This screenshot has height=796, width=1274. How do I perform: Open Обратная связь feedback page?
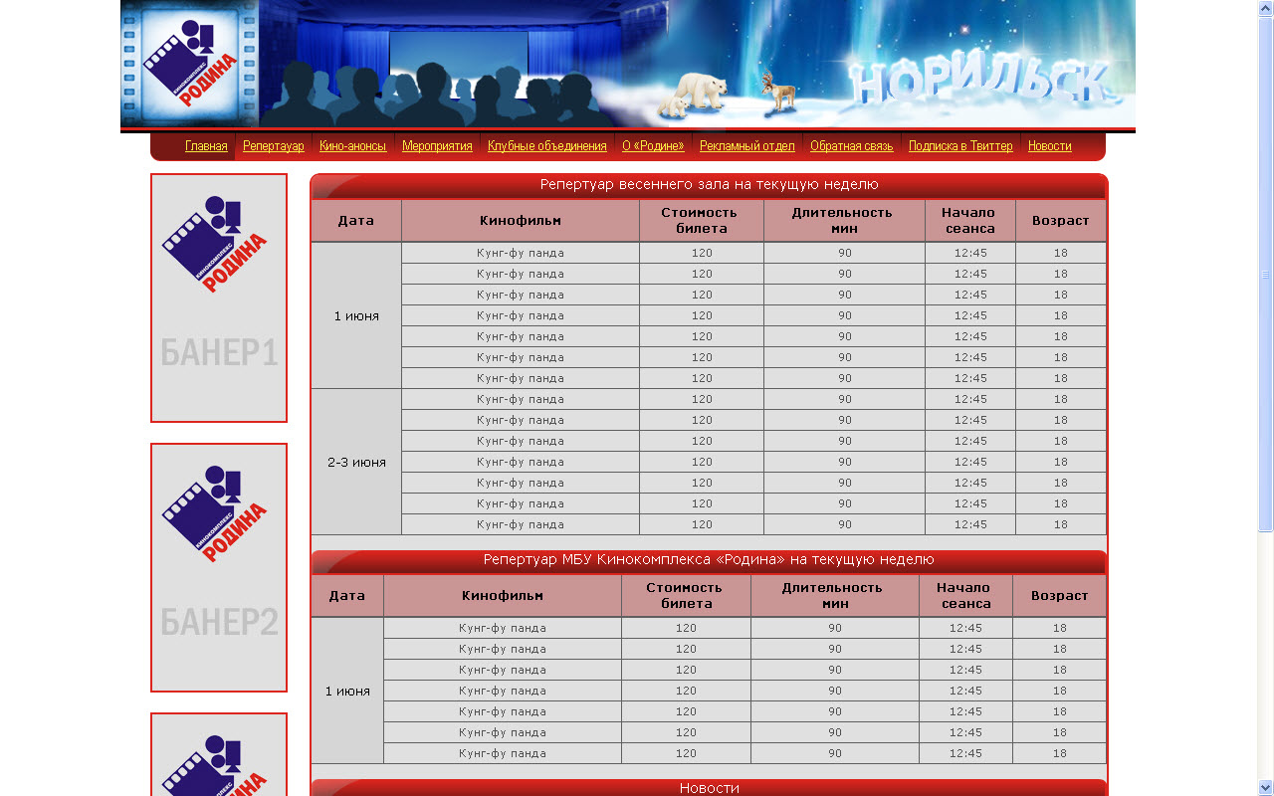[x=851, y=146]
